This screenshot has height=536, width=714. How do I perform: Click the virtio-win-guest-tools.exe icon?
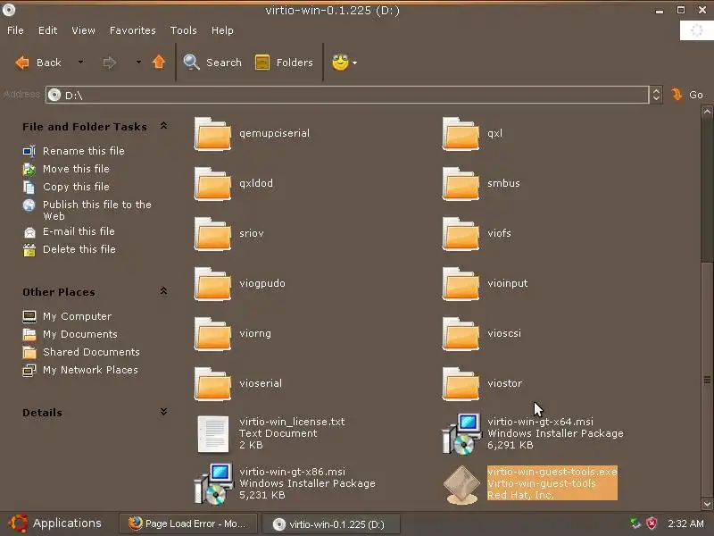[461, 484]
